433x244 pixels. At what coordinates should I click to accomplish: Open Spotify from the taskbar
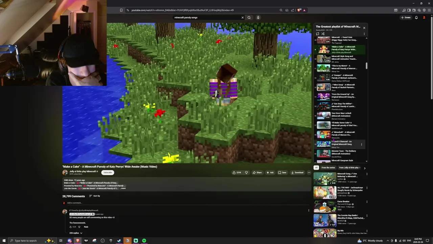[x=144, y=241]
